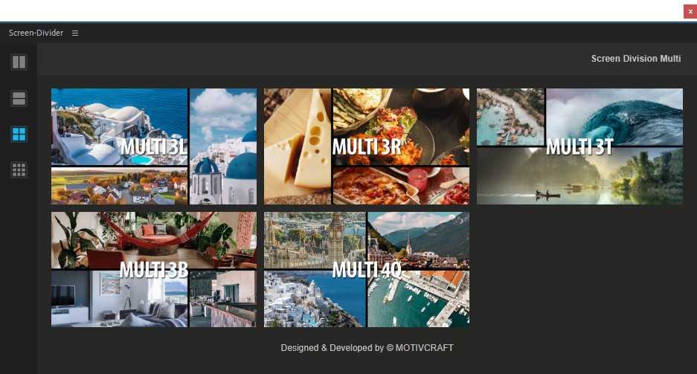Select the vertical two-column split icon
697x374 pixels.
[19, 62]
